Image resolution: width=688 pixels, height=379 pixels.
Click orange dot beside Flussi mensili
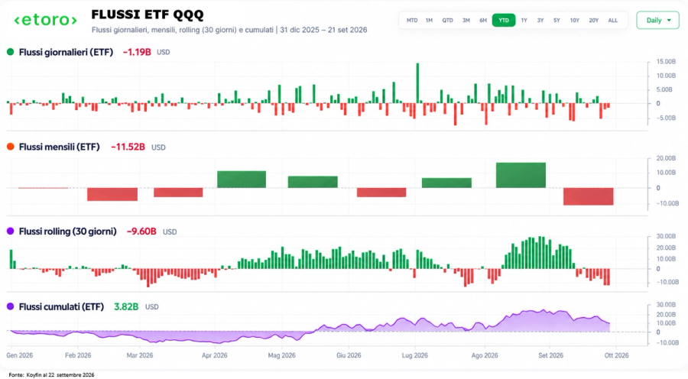pyautogui.click(x=11, y=147)
